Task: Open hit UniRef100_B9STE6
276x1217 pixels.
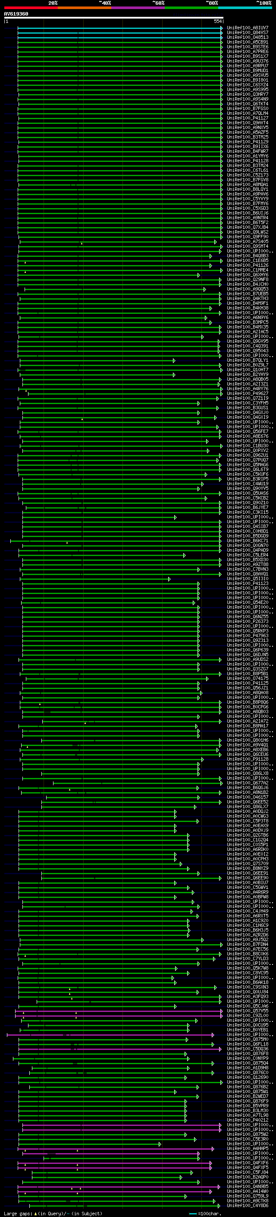Action: click(x=247, y=47)
